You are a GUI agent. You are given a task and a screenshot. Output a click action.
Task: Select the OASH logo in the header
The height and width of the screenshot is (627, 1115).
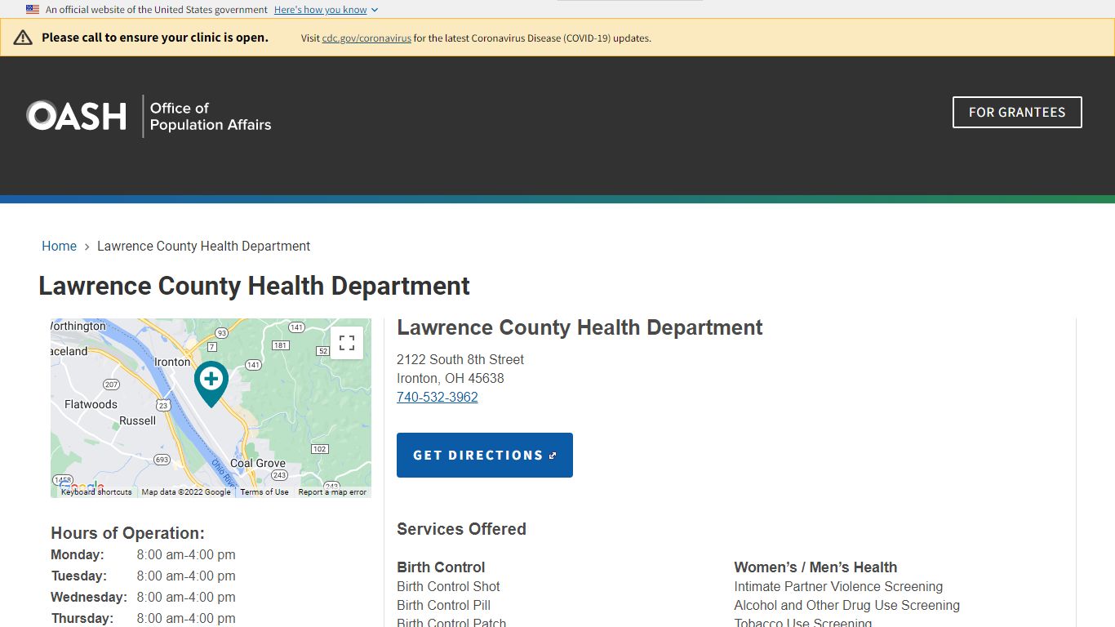(76, 115)
